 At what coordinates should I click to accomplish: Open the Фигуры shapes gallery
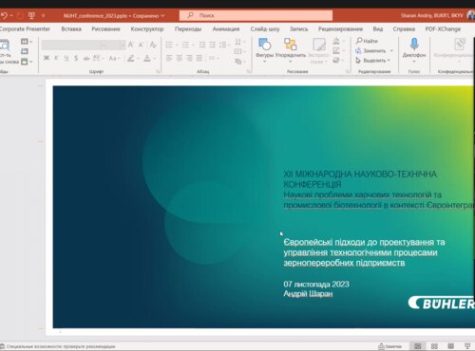pyautogui.click(x=265, y=50)
